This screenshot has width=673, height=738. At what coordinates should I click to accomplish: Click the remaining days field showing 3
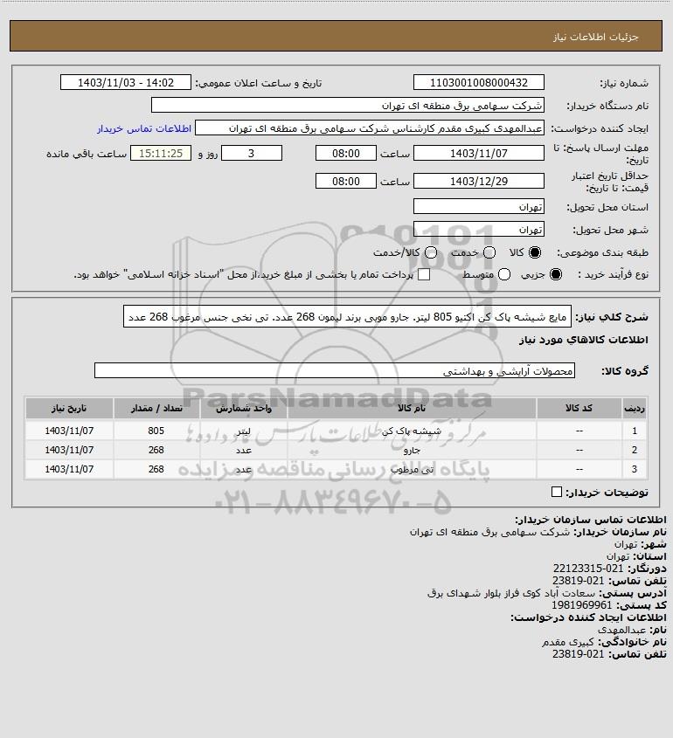coord(252,154)
